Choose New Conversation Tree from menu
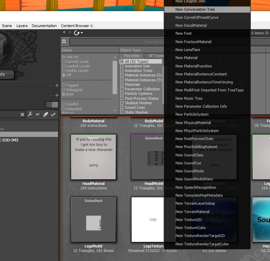The image size is (270, 261). [207, 9]
